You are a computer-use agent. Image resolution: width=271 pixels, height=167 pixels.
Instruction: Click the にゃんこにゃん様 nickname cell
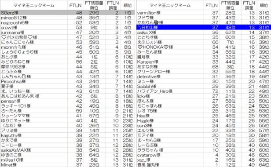34,42
